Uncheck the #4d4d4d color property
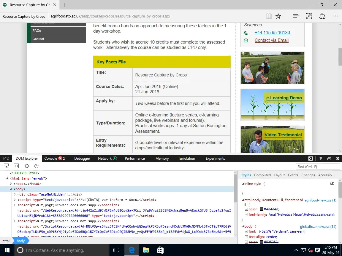This screenshot has height=256, width=342. pyautogui.click(x=246, y=209)
